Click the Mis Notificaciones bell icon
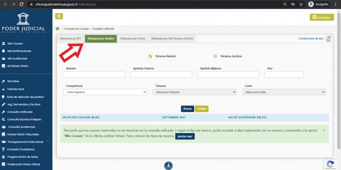The image size is (341, 170). click(x=3, y=51)
